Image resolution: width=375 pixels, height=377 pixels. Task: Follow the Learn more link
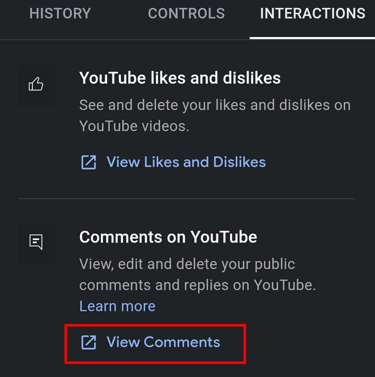pos(117,306)
